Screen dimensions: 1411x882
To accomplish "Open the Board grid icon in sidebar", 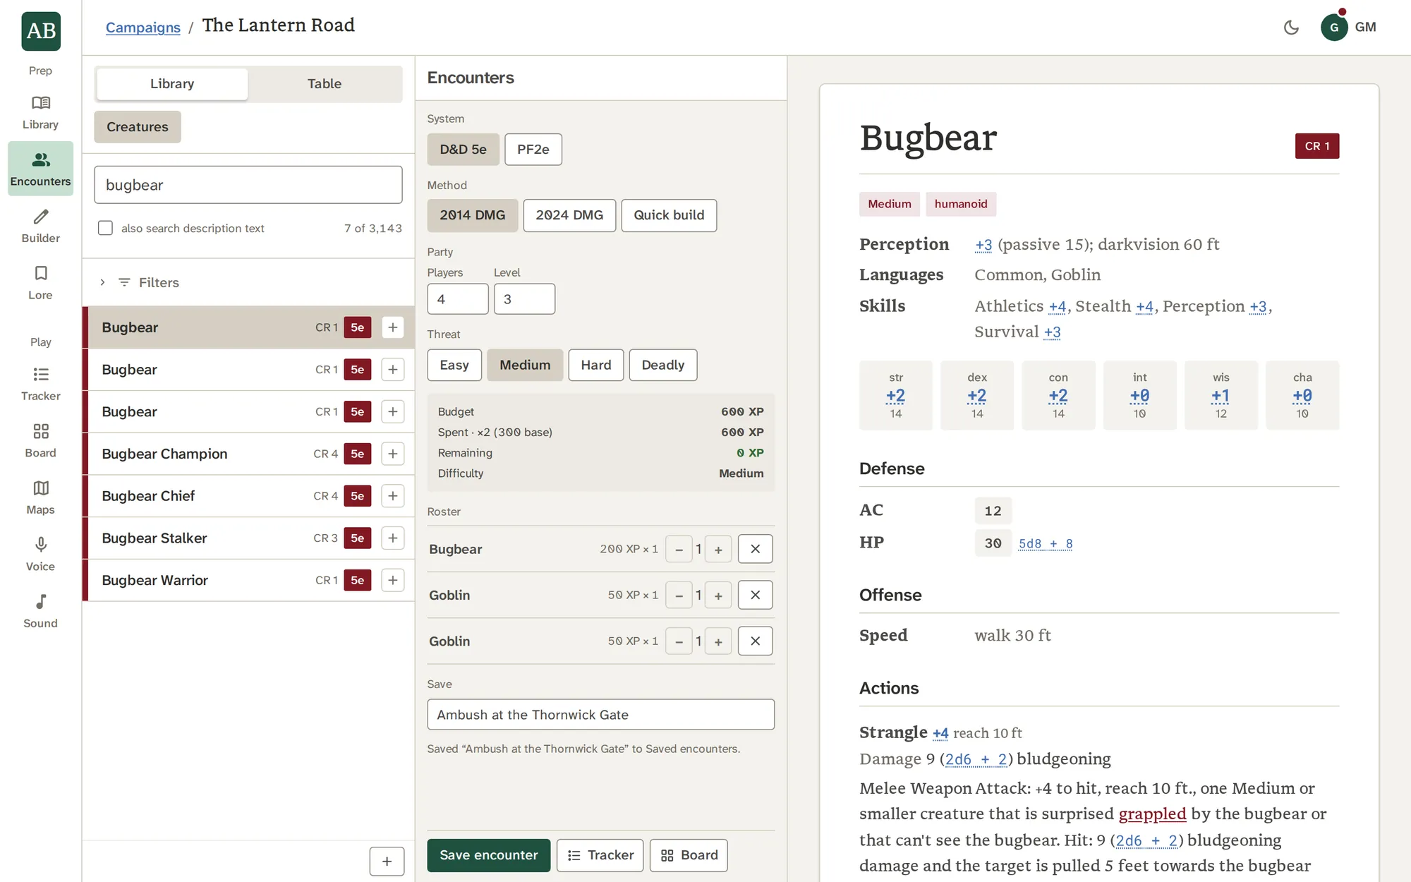I will [40, 441].
